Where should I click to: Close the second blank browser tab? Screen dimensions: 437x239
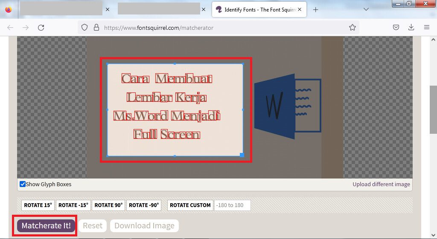tap(204, 9)
